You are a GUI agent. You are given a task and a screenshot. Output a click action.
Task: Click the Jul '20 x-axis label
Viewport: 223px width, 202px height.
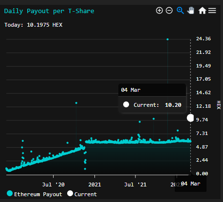(x=54, y=185)
